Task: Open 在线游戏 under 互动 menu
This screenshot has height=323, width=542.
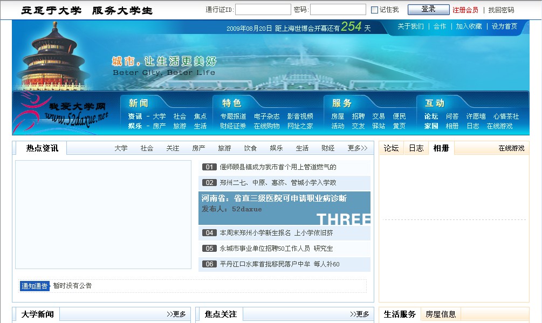Action: [x=499, y=126]
